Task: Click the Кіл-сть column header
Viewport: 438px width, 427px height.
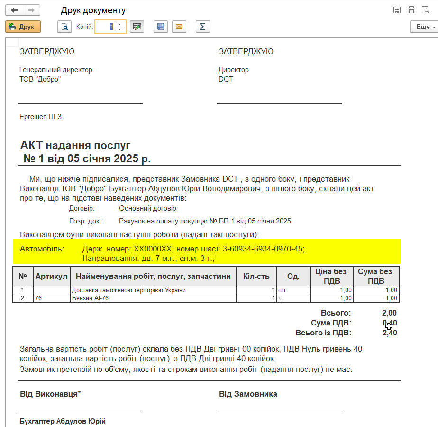Action: pyautogui.click(x=256, y=276)
